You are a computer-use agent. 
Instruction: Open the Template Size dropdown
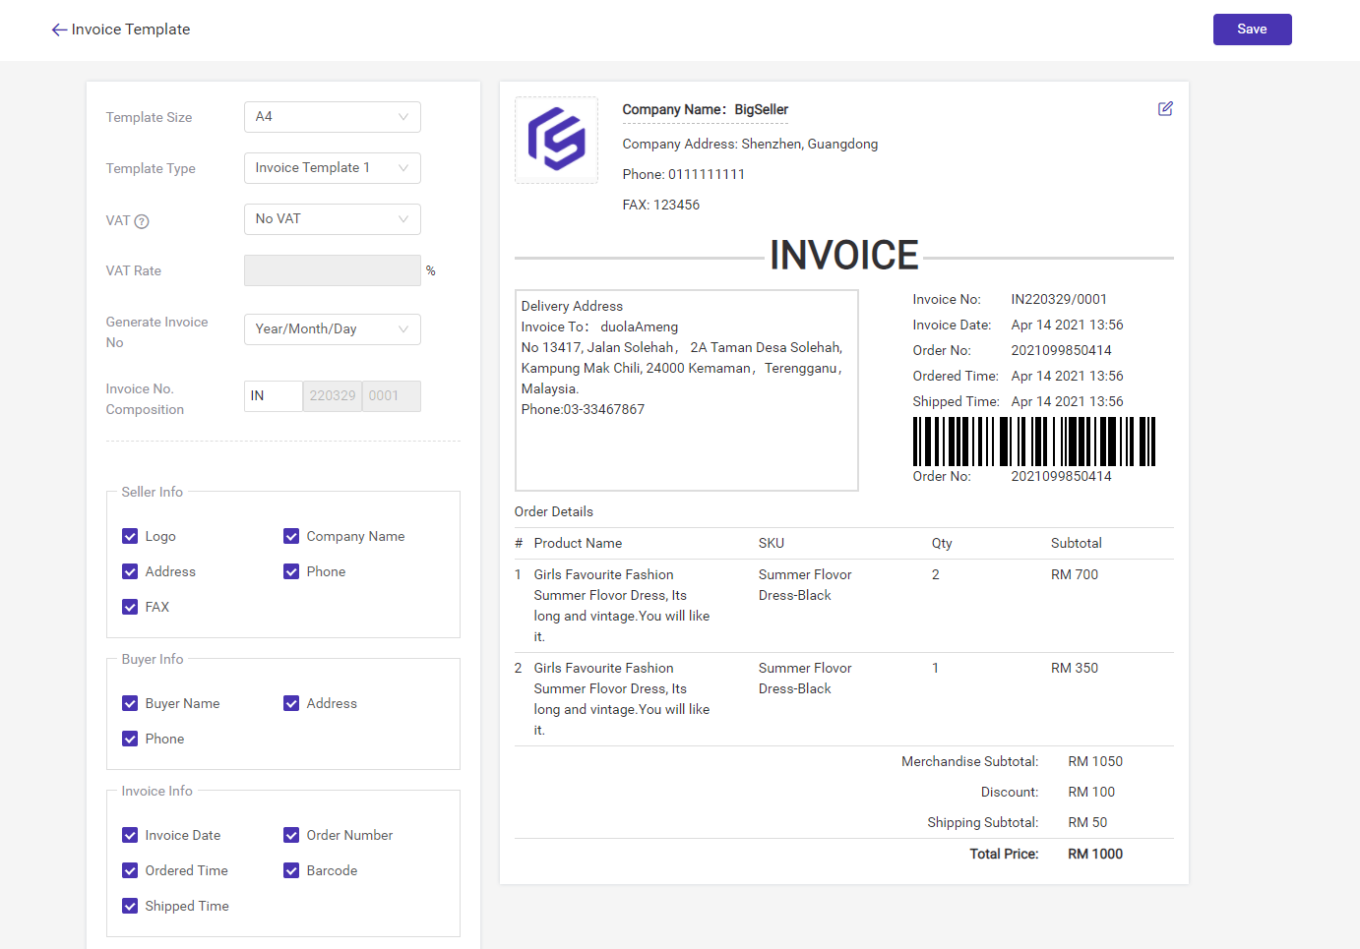[x=332, y=117]
